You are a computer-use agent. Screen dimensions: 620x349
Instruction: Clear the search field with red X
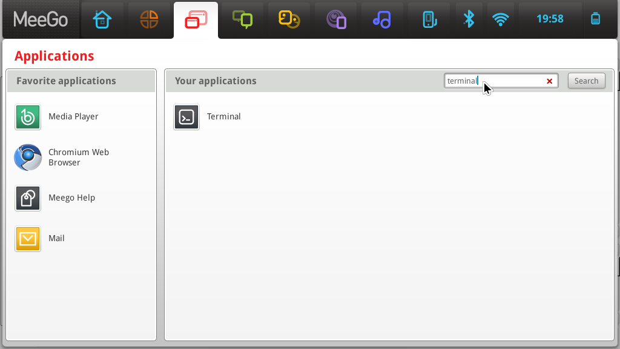tap(549, 81)
